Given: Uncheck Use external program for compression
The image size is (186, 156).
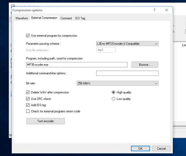Looking at the screenshot, I should 28,36.
